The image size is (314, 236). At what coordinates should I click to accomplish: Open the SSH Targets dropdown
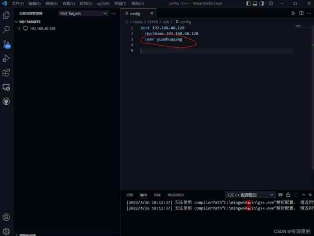coord(83,13)
